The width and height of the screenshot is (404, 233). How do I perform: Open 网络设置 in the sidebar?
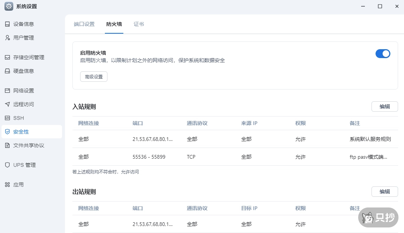pos(24,90)
